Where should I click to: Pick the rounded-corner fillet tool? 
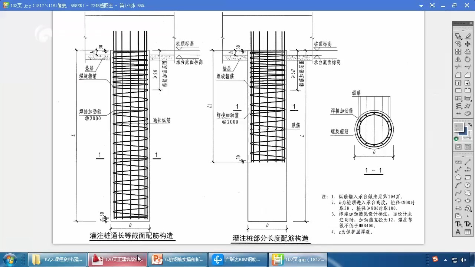tap(458, 75)
